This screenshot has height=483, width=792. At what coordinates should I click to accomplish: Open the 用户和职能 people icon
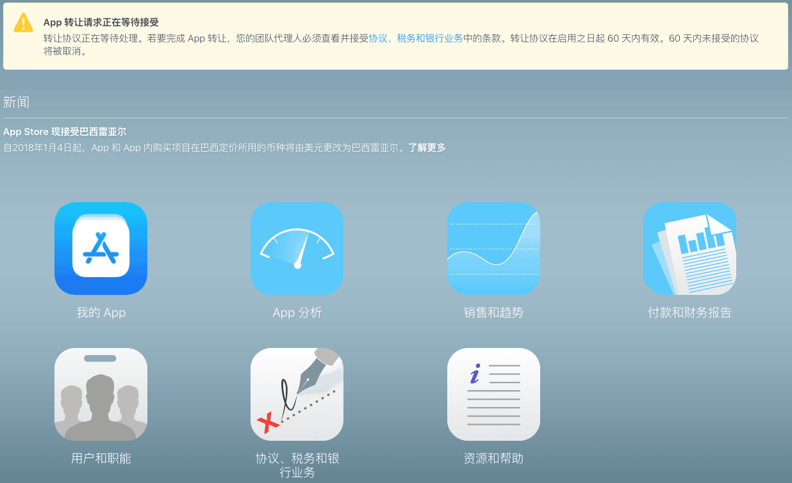click(101, 394)
